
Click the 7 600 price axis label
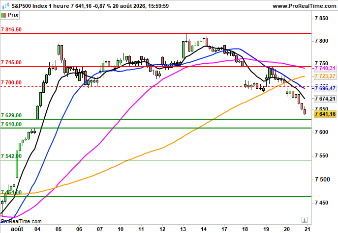point(321,132)
